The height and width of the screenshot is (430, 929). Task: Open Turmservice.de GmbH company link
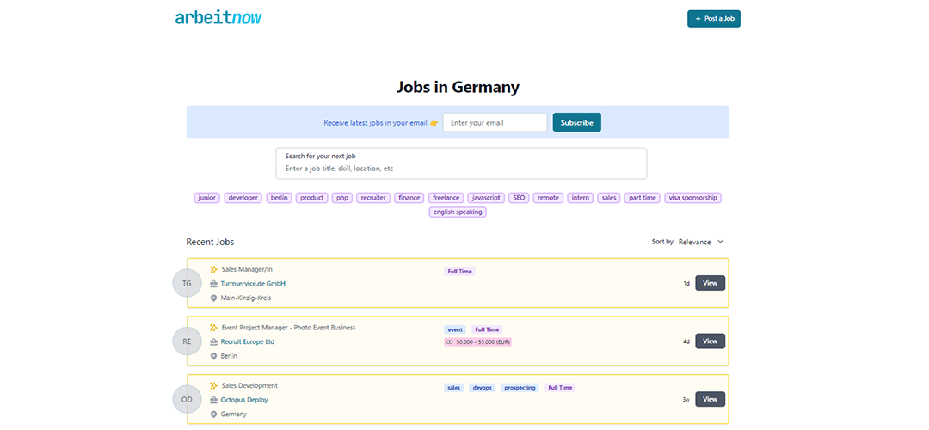coord(253,284)
